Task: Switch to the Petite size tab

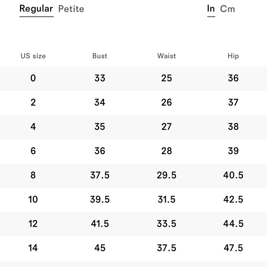Action: (71, 9)
